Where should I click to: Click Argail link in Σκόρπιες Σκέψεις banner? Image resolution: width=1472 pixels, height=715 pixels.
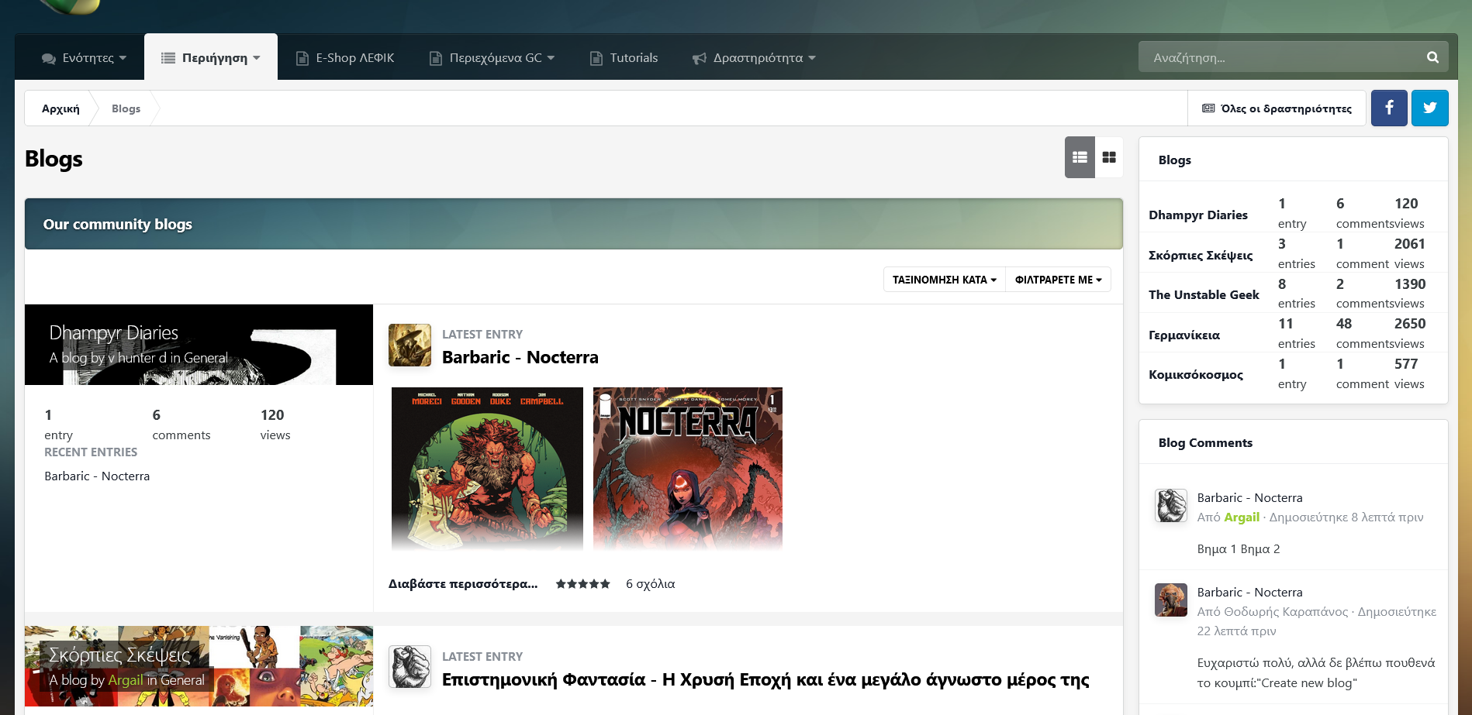click(125, 680)
